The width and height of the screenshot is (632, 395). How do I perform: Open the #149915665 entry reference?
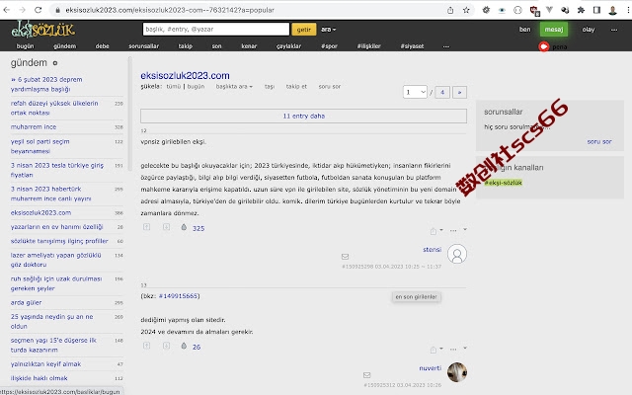pos(178,296)
